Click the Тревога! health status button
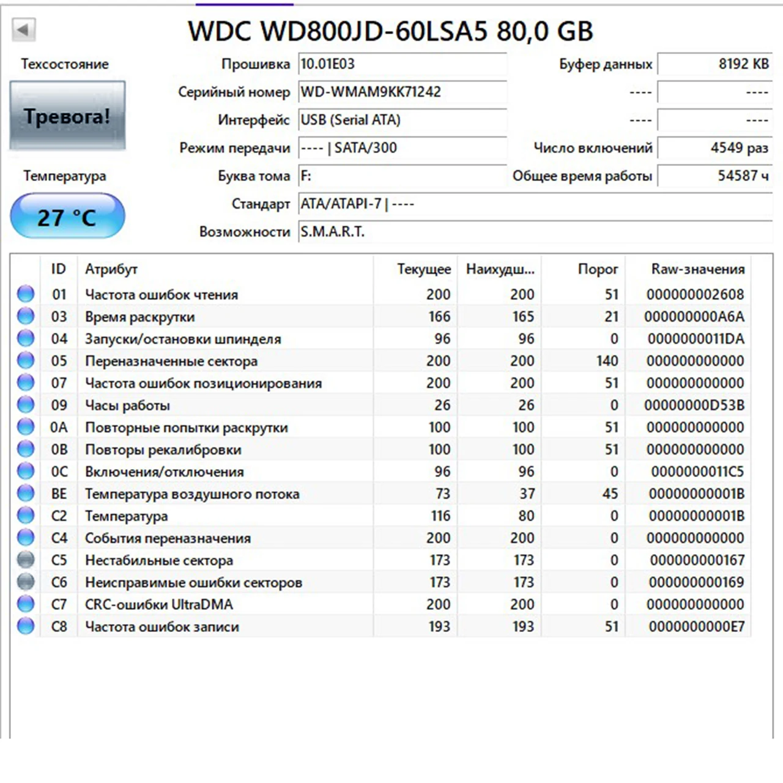 tap(67, 116)
